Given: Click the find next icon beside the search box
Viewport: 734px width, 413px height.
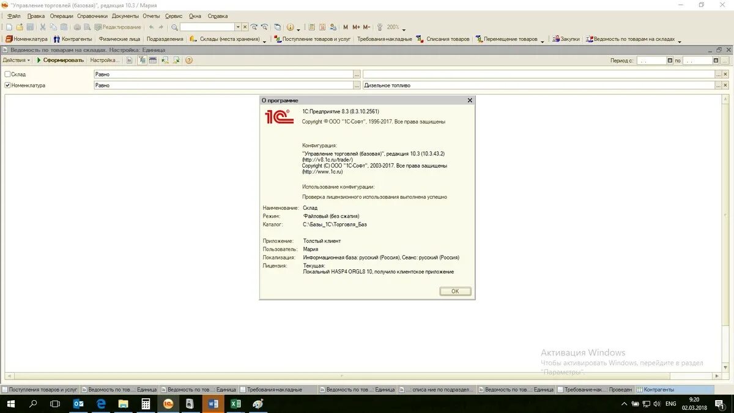Looking at the screenshot, I should tap(254, 27).
